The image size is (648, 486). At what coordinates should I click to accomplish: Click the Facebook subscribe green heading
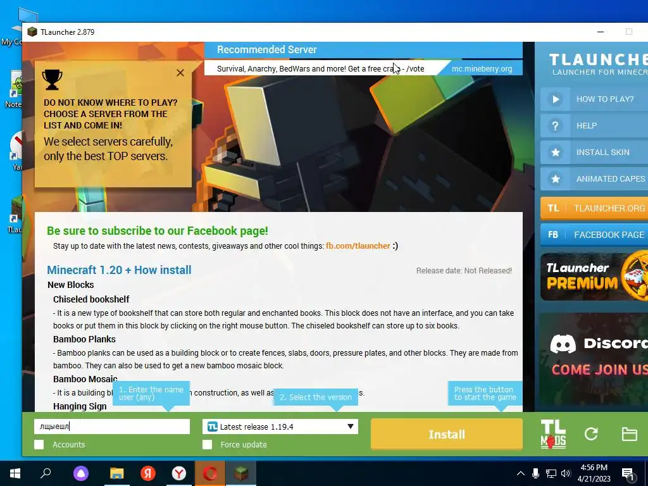click(x=158, y=230)
